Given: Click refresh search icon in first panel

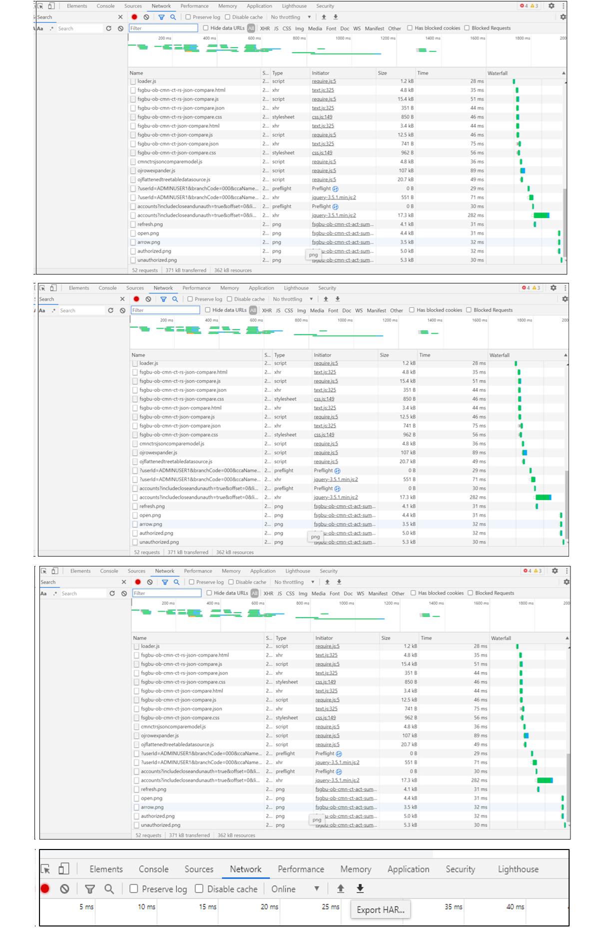Looking at the screenshot, I should (109, 28).
